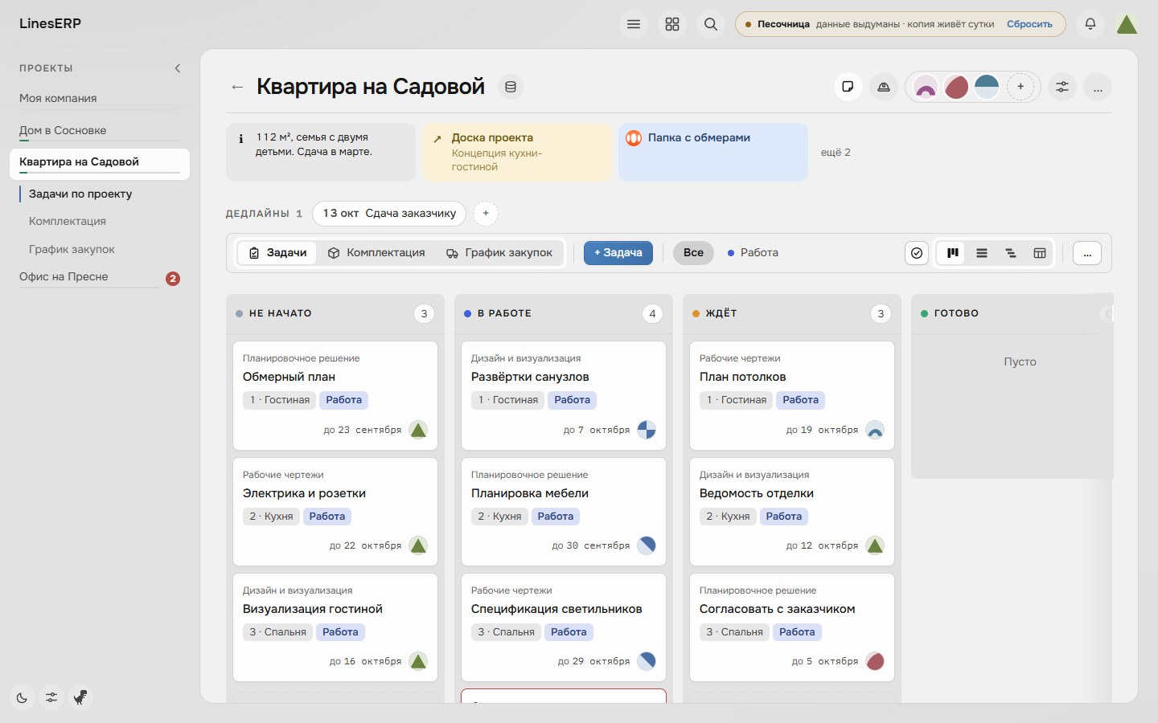Image resolution: width=1158 pixels, height=723 pixels.
Task: Open the Спецификация светильников task card
Action: tap(564, 627)
